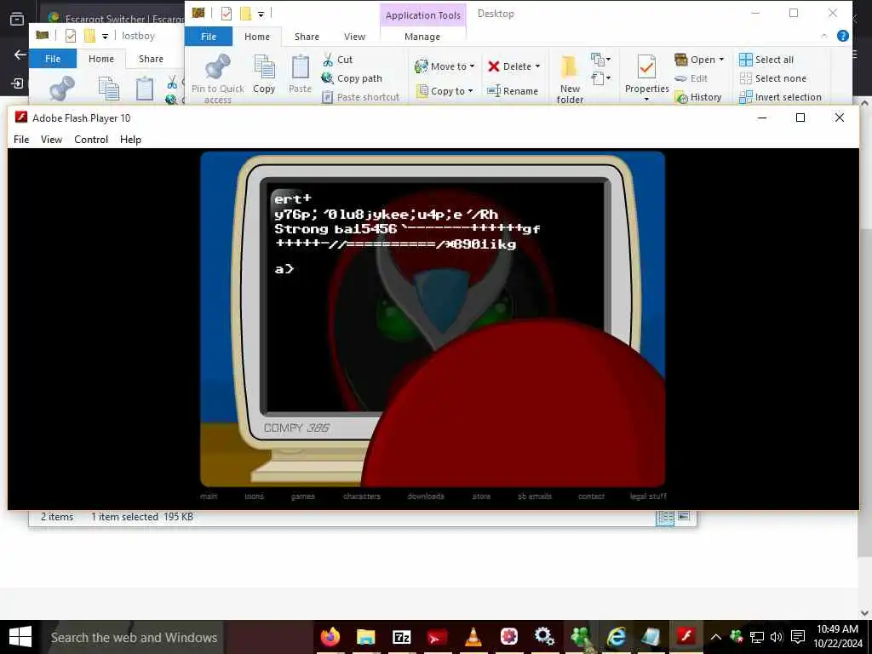Click Paste shortcut in Desktop ribbon

(360, 97)
